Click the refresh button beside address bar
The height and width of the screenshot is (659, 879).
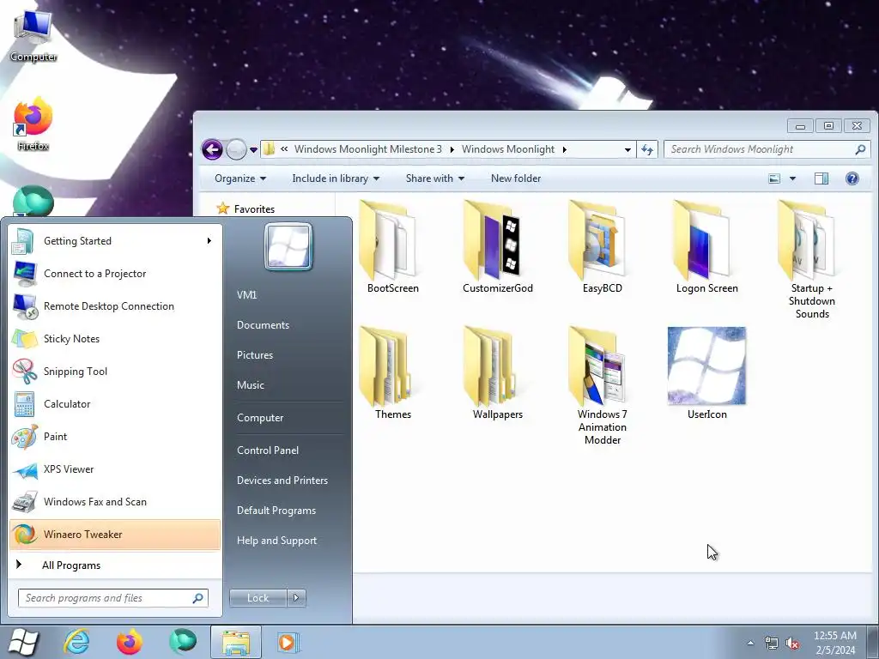647,149
